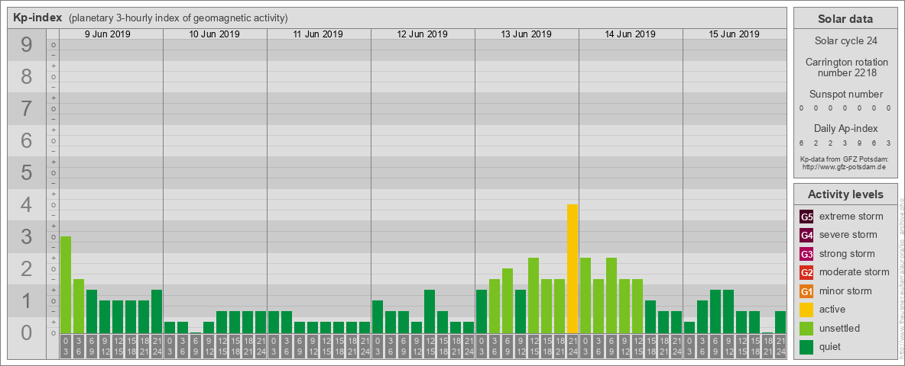Viewport: 905px width, 366px height.
Task: Click the 'Daily Ap-index' label
Action: 846,128
